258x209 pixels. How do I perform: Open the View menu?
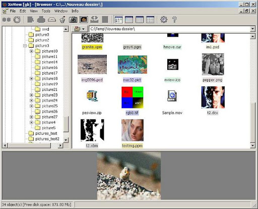point(34,11)
